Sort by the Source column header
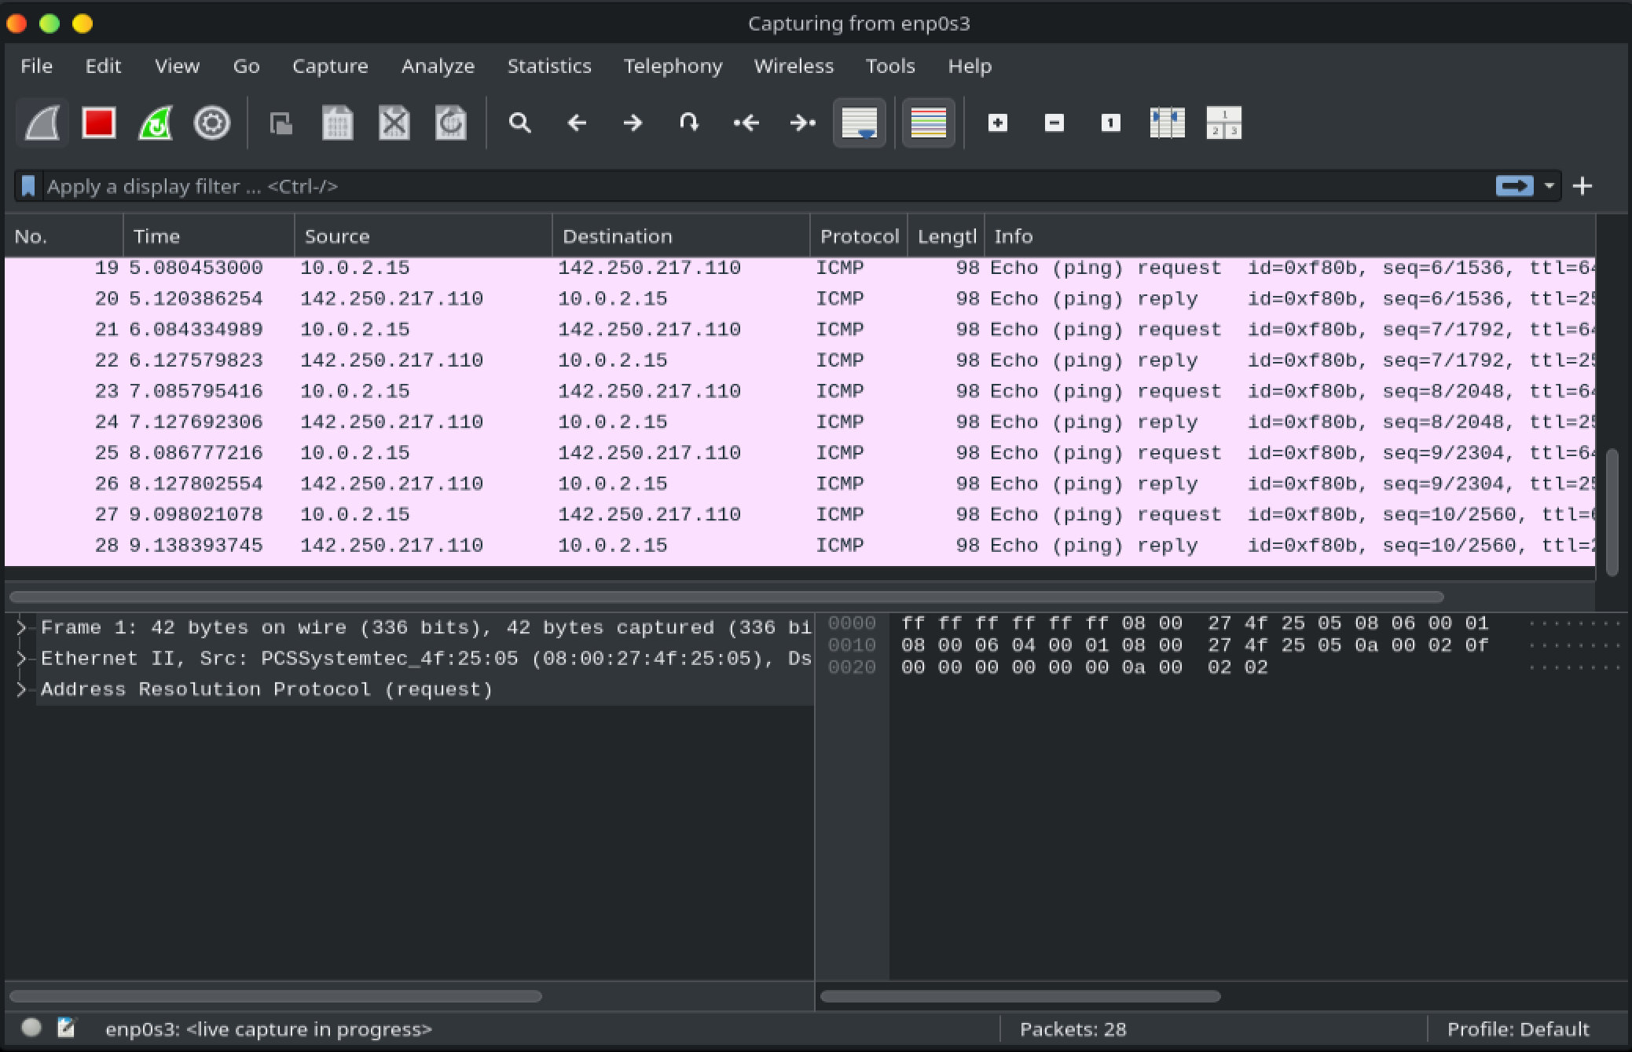 click(424, 236)
